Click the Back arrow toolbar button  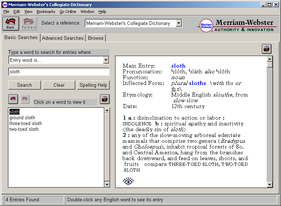(11, 23)
